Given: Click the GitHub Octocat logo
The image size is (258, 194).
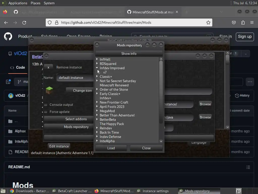Looking at the screenshot, I should click(x=8, y=36).
